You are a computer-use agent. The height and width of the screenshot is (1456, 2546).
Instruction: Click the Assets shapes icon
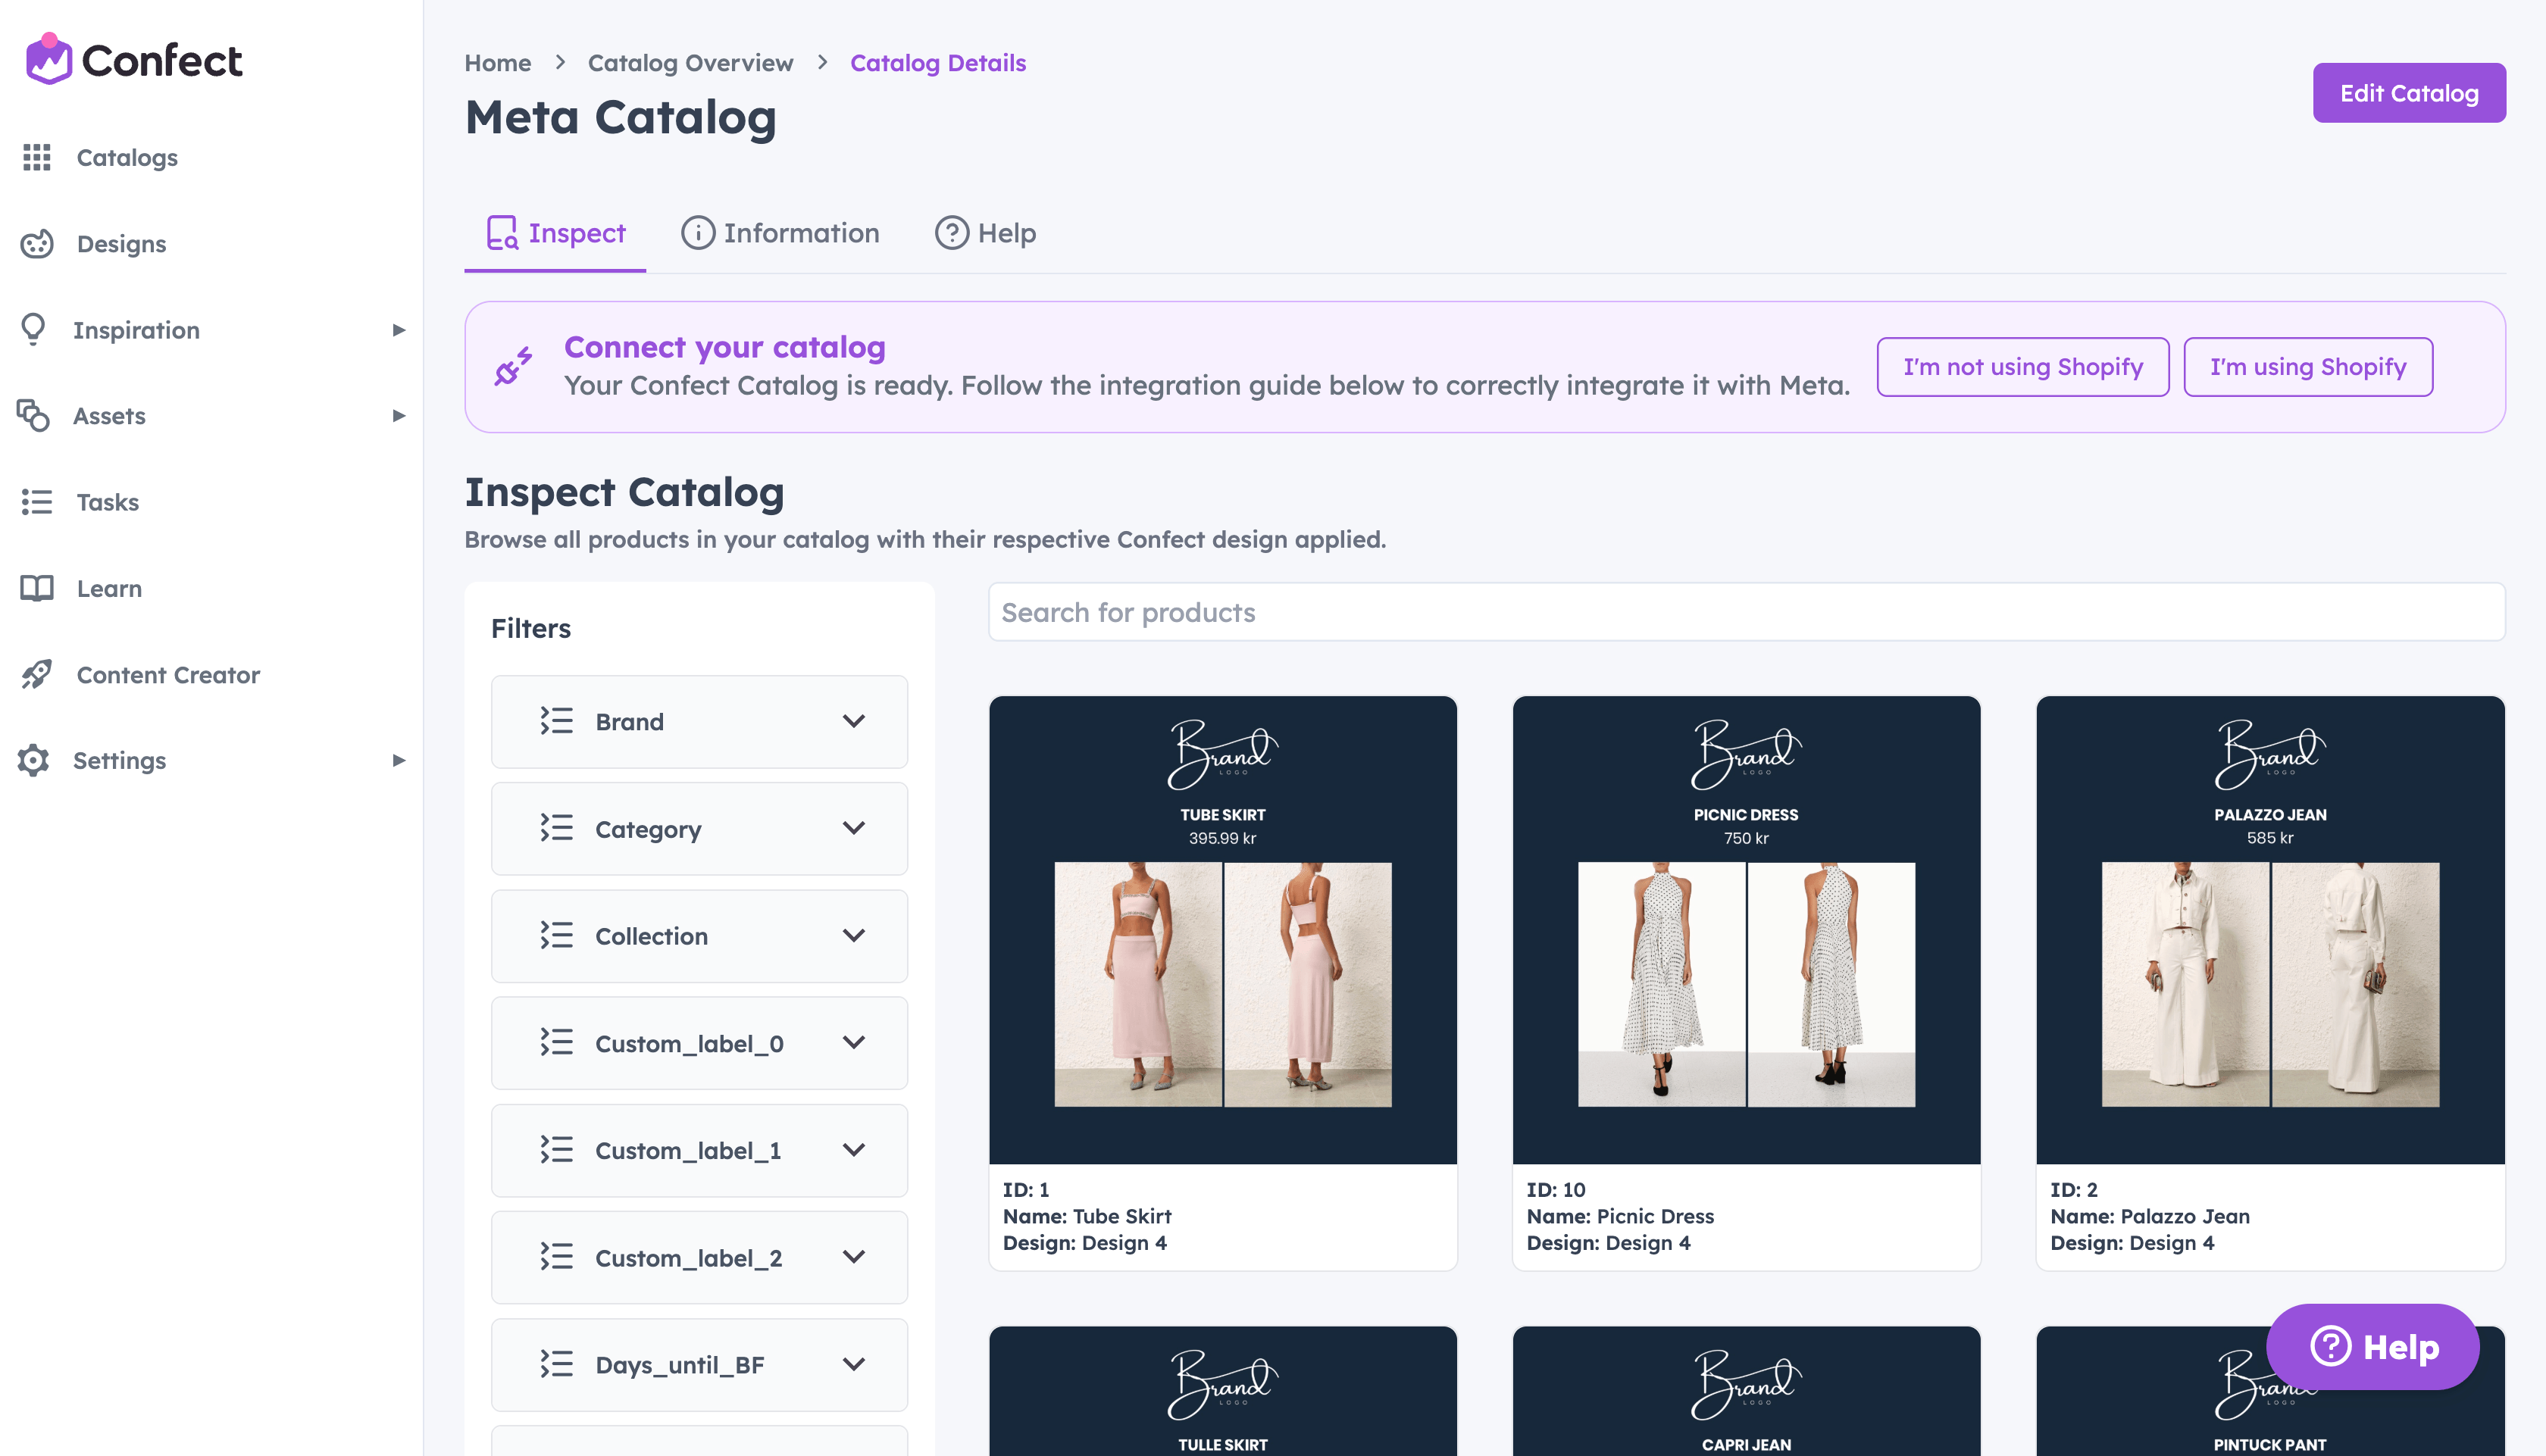coord(33,415)
